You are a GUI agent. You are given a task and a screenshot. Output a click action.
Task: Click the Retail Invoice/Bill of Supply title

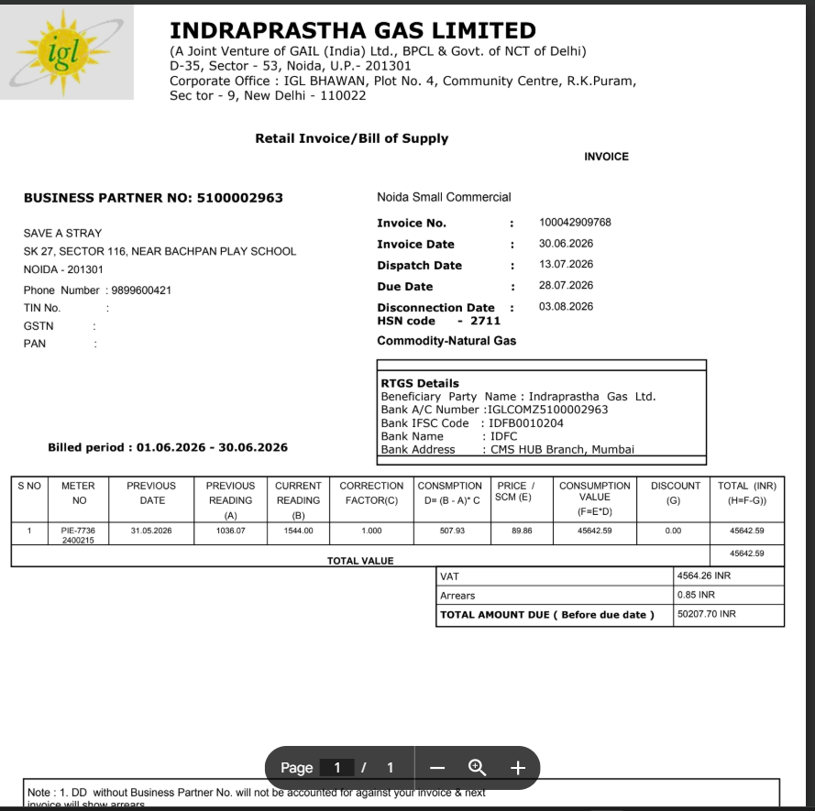click(351, 138)
